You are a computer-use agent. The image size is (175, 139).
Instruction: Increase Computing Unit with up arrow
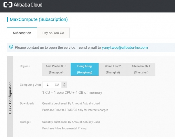click(x=64, y=84)
